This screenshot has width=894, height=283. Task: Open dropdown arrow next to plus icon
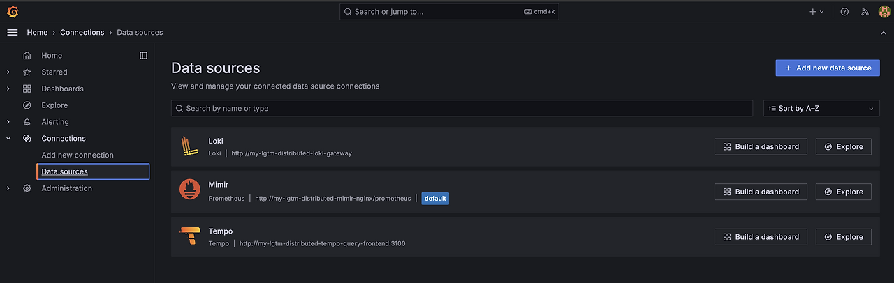[822, 12]
